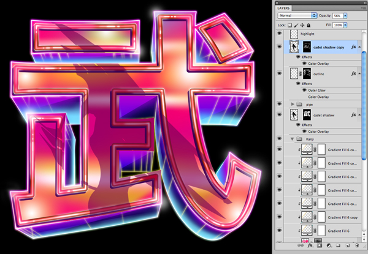Select the 'Gradient Fill 6 copy' layer name
This screenshot has height=254, width=368.
coord(343,217)
